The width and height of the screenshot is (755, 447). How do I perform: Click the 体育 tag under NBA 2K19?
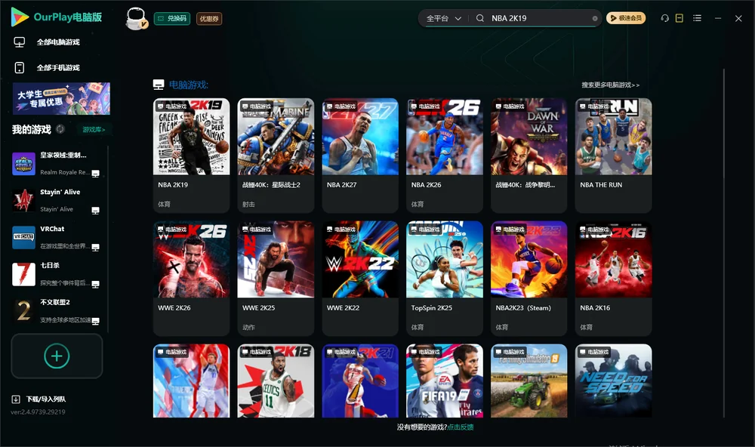click(164, 204)
